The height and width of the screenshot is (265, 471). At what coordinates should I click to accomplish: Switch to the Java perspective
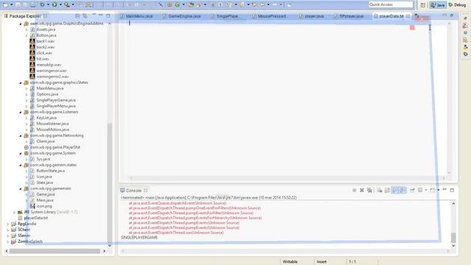(x=438, y=5)
